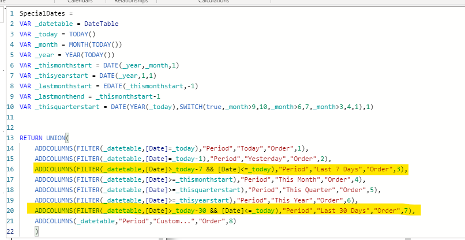The width and height of the screenshot is (465, 240).
Task: Click line number 20 in the gutter
Action: [10, 211]
